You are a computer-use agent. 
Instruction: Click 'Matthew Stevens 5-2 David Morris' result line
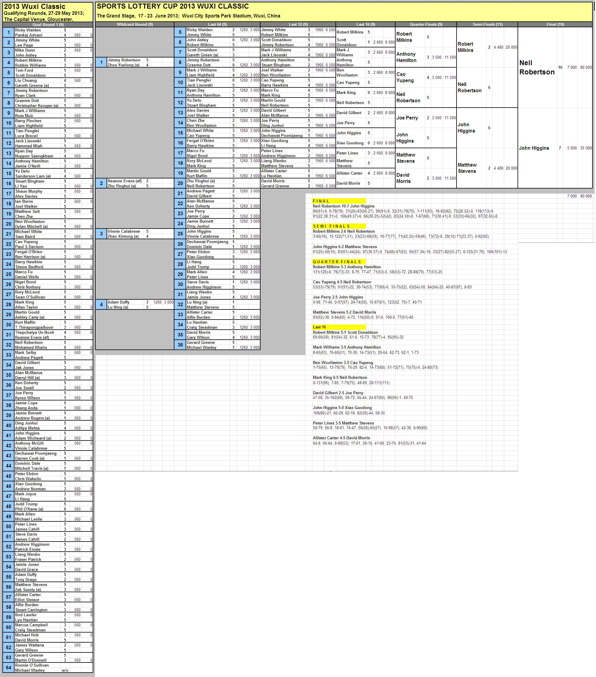coord(344,312)
